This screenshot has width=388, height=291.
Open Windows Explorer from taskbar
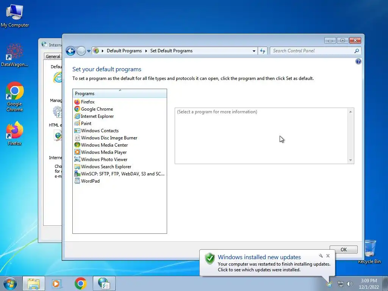tap(34, 283)
